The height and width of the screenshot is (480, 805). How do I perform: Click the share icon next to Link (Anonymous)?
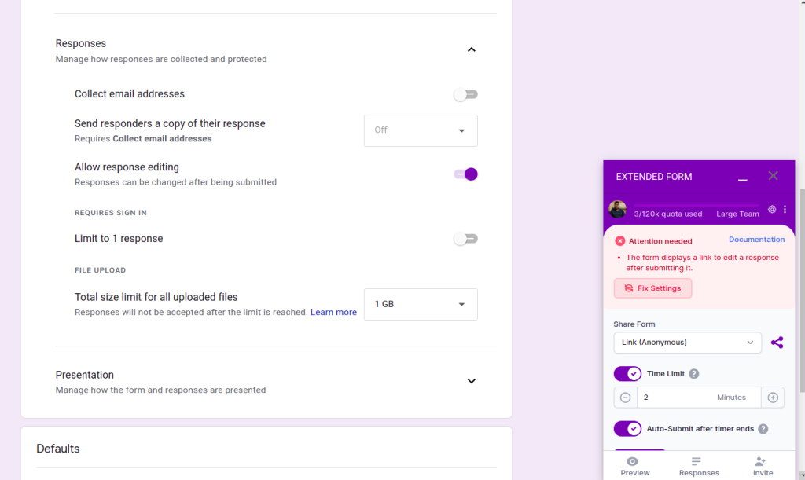click(777, 343)
